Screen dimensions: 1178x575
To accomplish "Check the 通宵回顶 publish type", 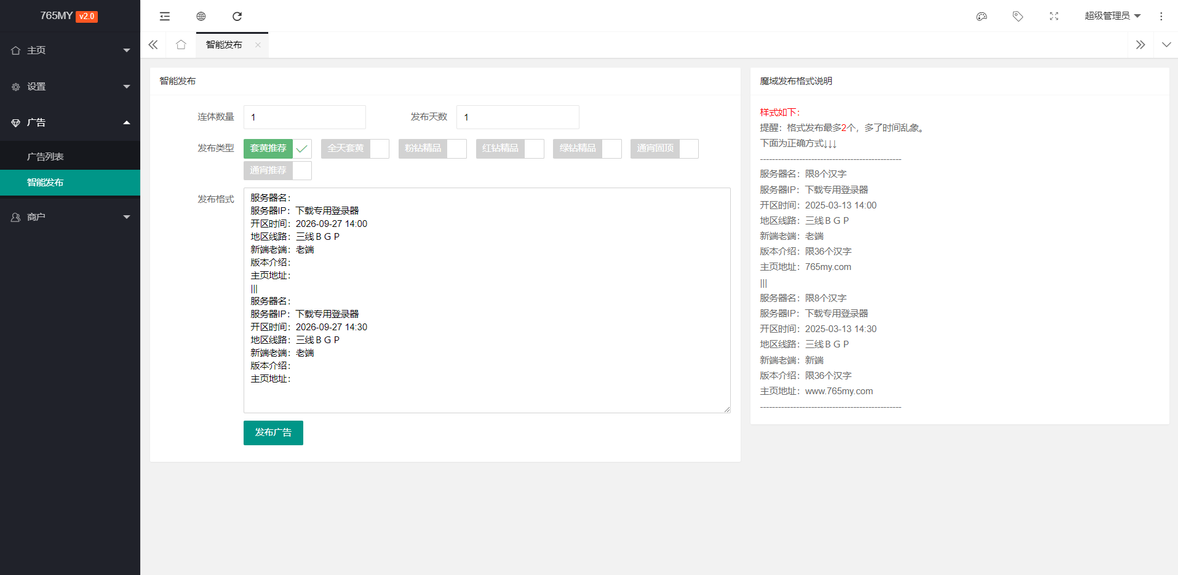I will [664, 149].
